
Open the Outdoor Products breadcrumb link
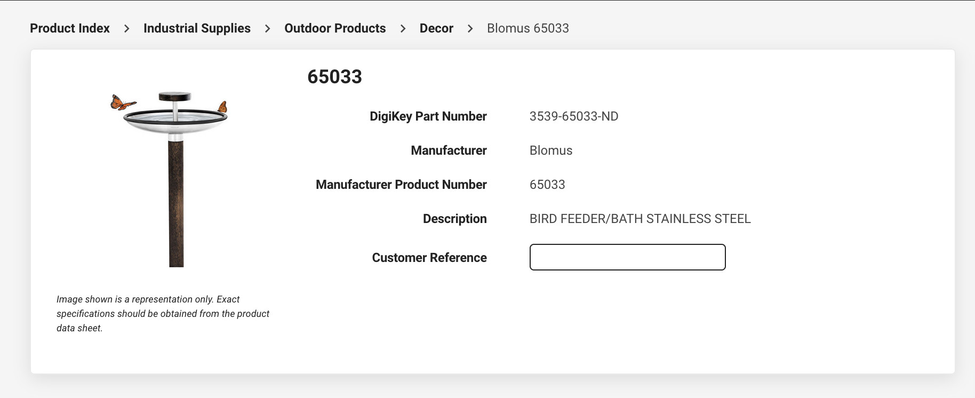tap(335, 28)
